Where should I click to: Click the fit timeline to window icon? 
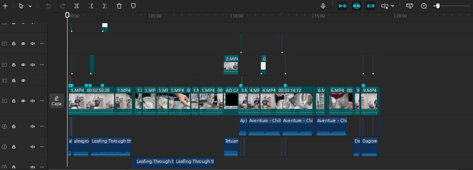pyautogui.click(x=409, y=6)
